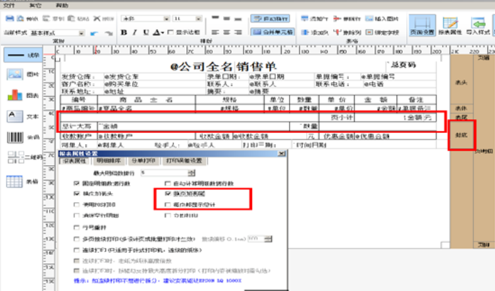Apply bold formatting with B icon
Screen dimensions: 495x291
[x=124, y=32]
